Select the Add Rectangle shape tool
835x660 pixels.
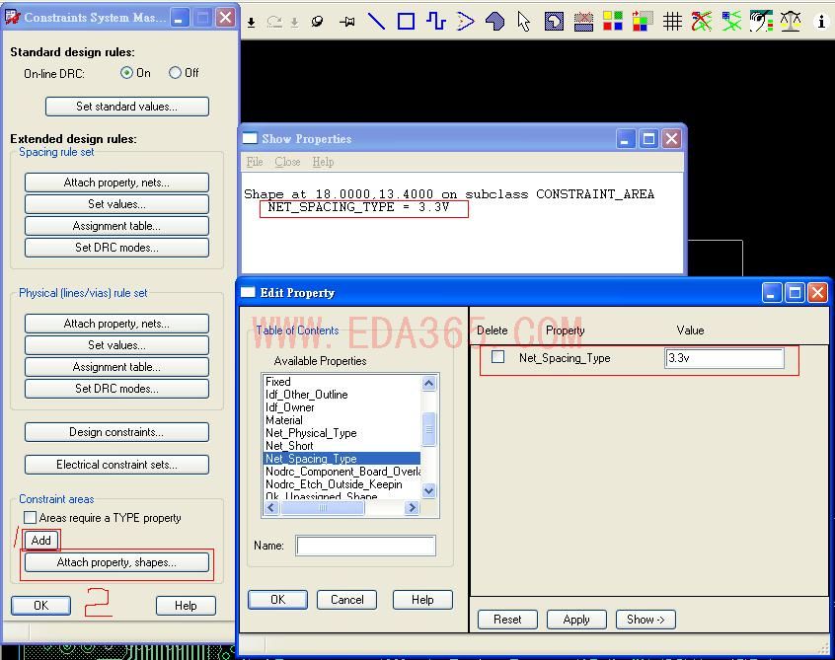406,21
